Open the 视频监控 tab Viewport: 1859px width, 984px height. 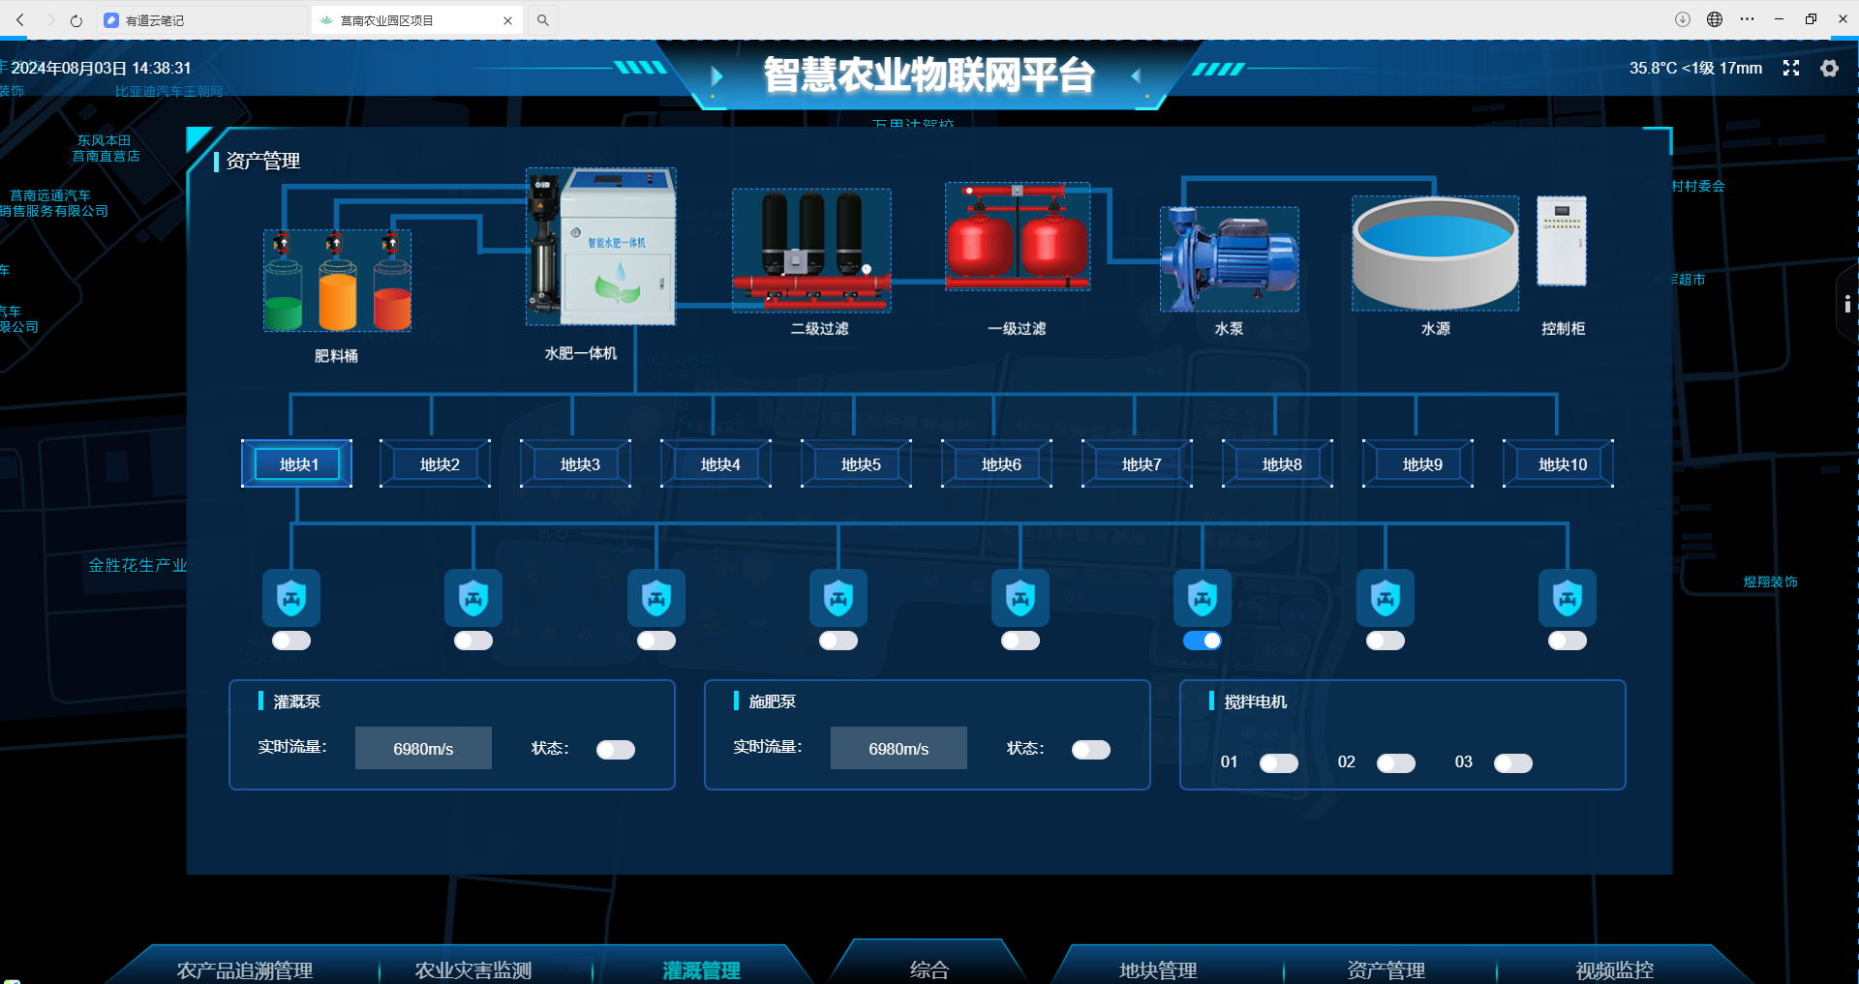tap(1615, 970)
